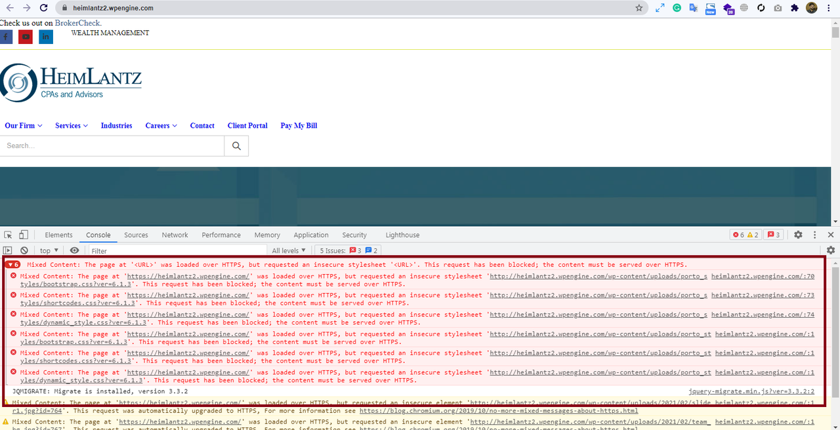The width and height of the screenshot is (840, 430).
Task: Click the gray globe extension icon
Action: [x=744, y=8]
